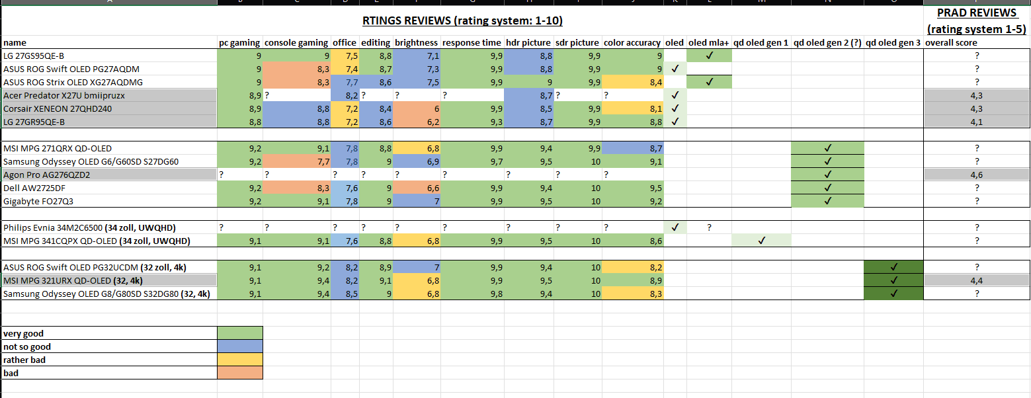Screen dimensions: 1031x398
Task: Click the Acer Predator X27U bmiipruzx cell
Action: point(109,95)
